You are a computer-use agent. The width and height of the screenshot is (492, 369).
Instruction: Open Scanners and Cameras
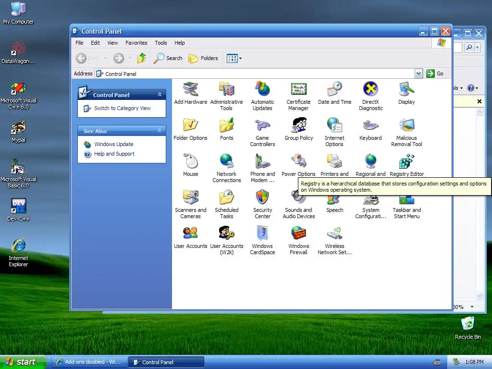pos(190,204)
